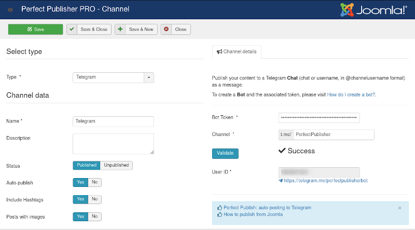Click the Perfect Publisher PRO - Channel title
415x230 pixels.
[x=75, y=9]
